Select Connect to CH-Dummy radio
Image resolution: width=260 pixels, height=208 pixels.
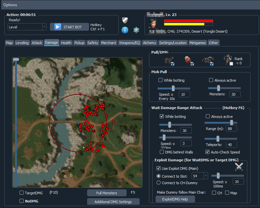point(159,183)
